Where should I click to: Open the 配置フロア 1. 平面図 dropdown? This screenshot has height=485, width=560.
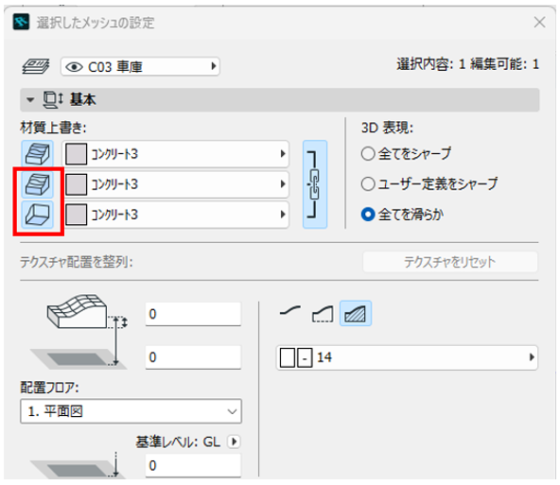click(x=131, y=411)
